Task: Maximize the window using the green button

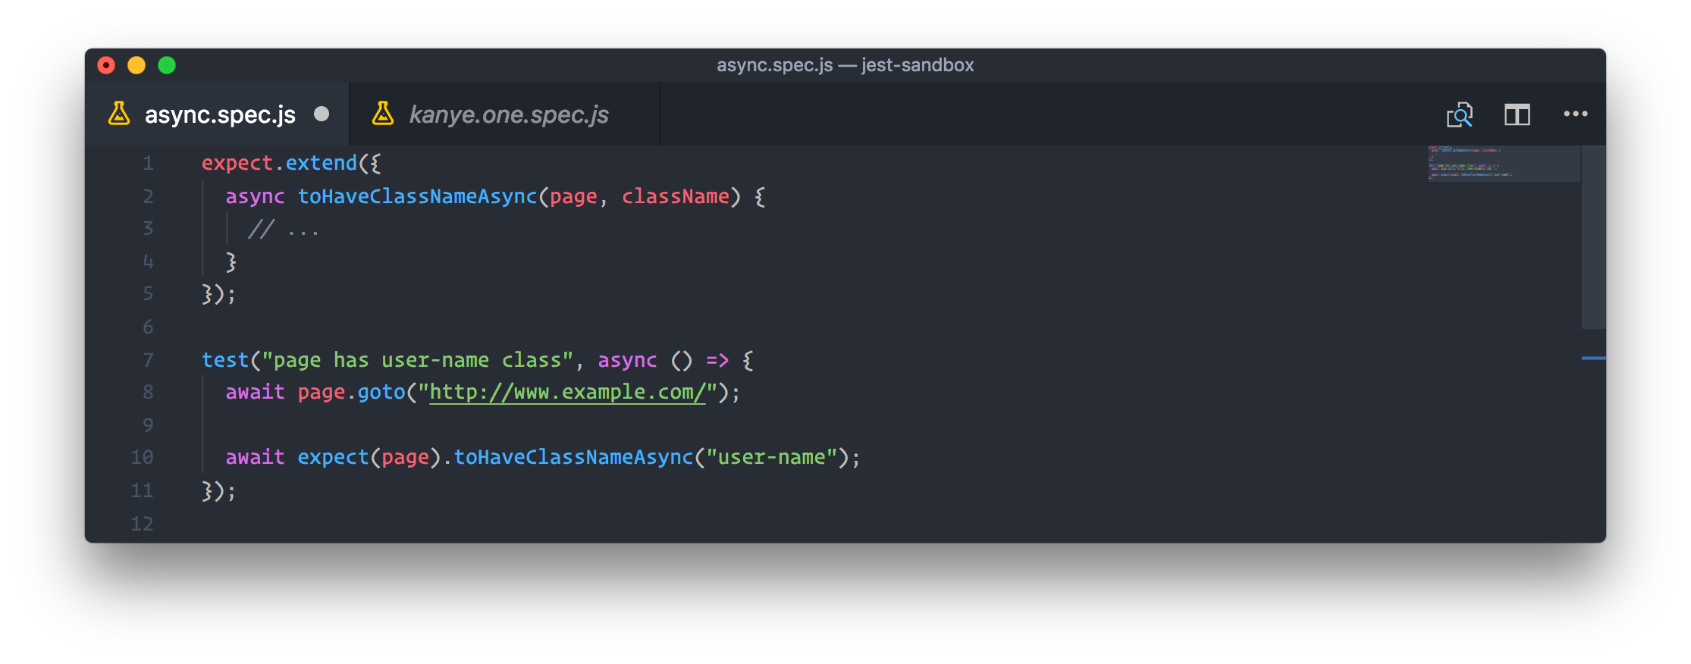Action: (167, 65)
